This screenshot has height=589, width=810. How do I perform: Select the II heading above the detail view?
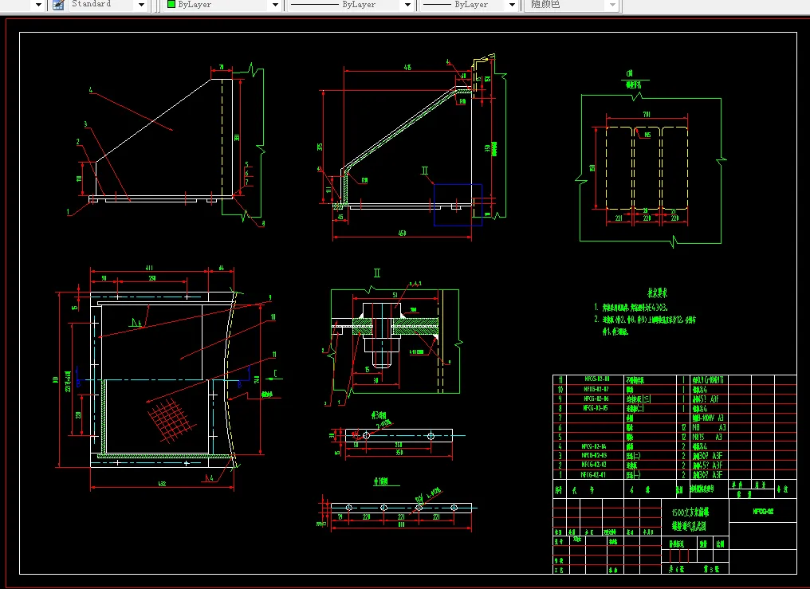pos(377,273)
